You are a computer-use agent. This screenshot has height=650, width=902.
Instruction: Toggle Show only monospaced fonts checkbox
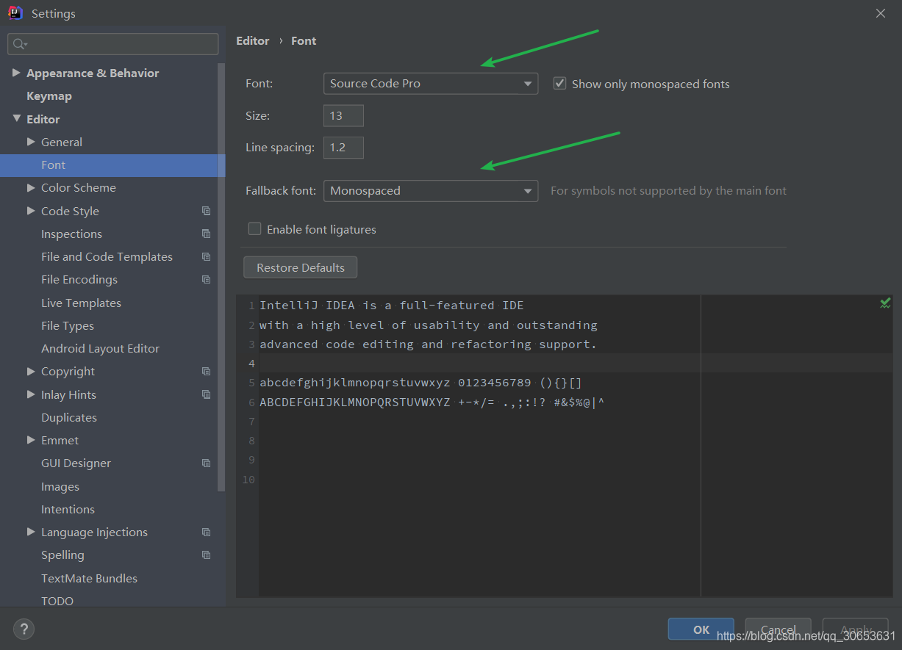pos(559,84)
